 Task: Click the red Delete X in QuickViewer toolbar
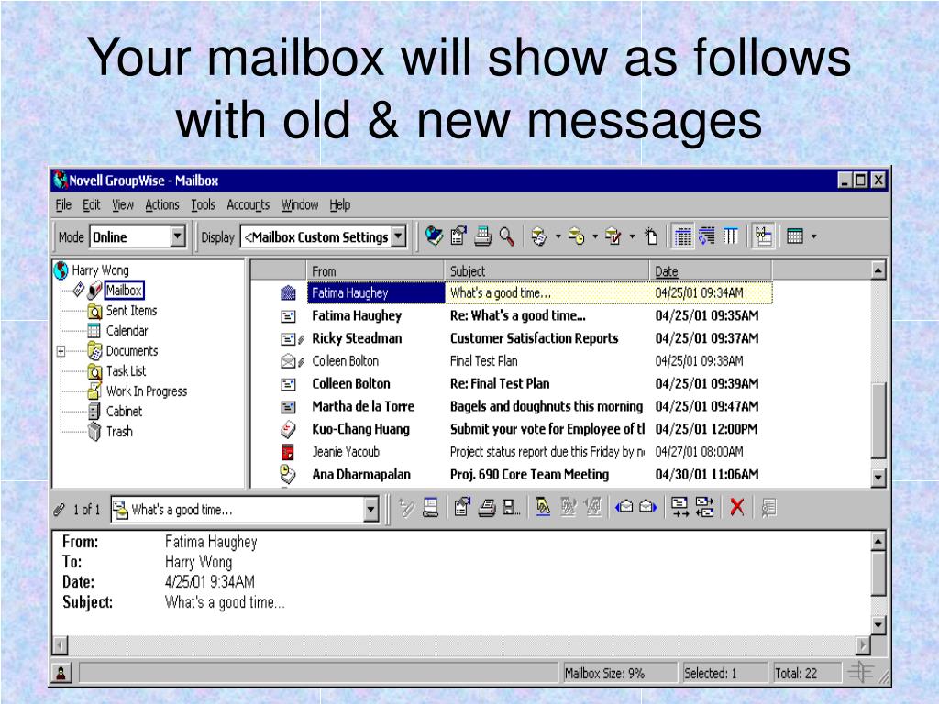click(x=737, y=508)
